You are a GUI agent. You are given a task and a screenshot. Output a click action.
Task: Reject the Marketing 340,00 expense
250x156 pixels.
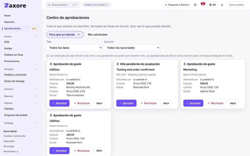[x=215, y=103]
